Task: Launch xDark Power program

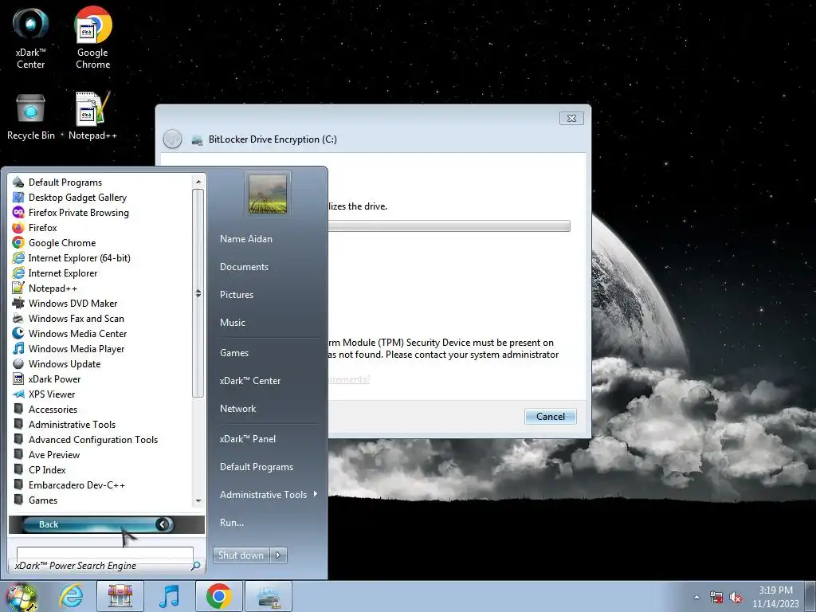Action: 47,379
